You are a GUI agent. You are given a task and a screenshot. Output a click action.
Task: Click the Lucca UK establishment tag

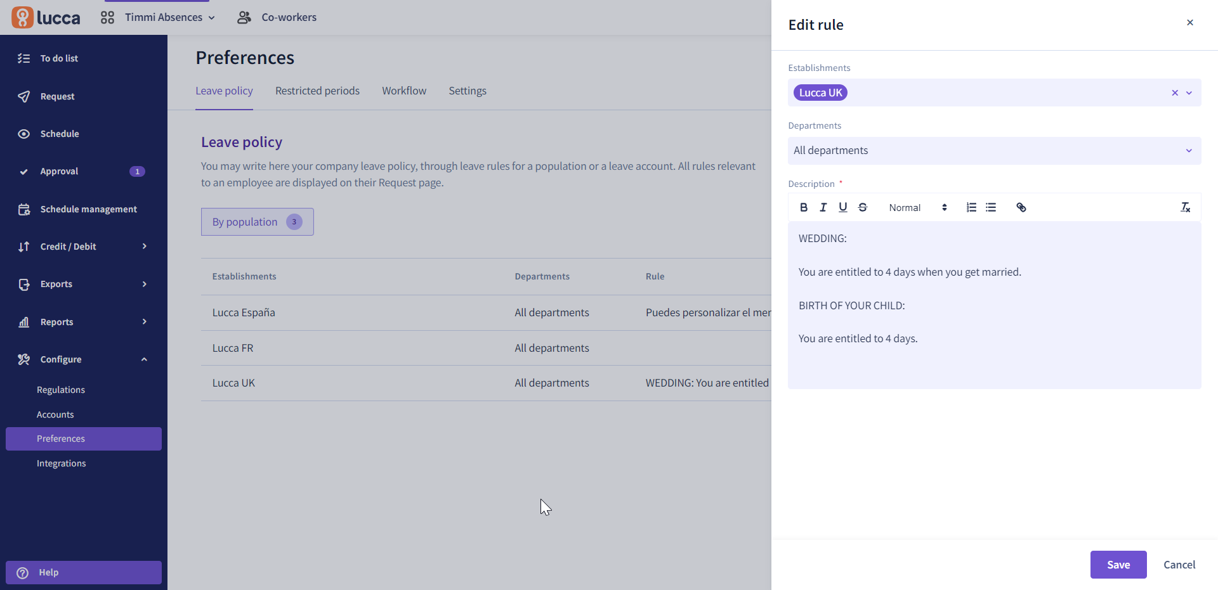820,93
